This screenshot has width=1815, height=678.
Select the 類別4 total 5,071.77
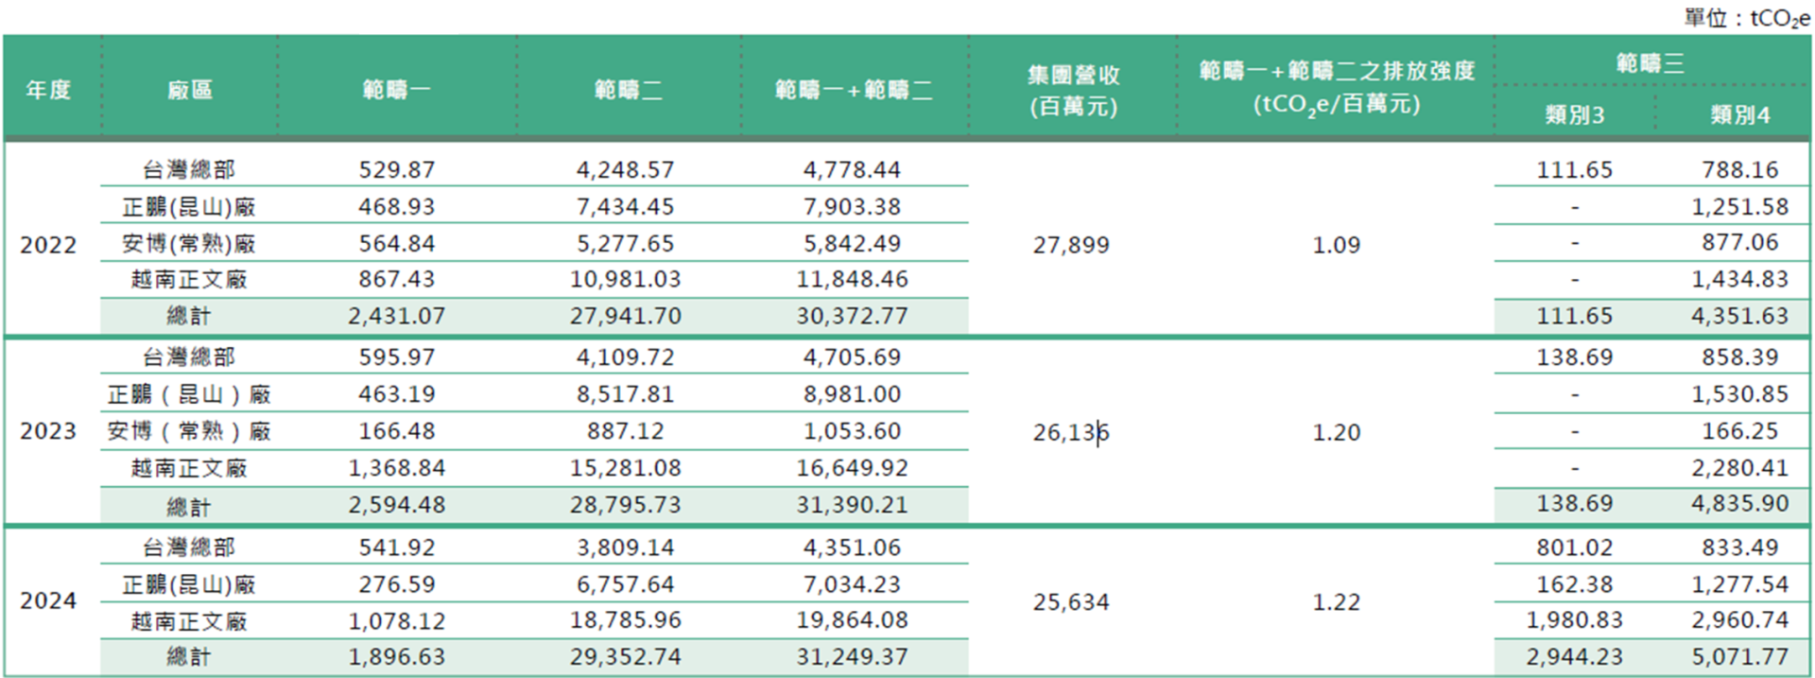click(1739, 657)
